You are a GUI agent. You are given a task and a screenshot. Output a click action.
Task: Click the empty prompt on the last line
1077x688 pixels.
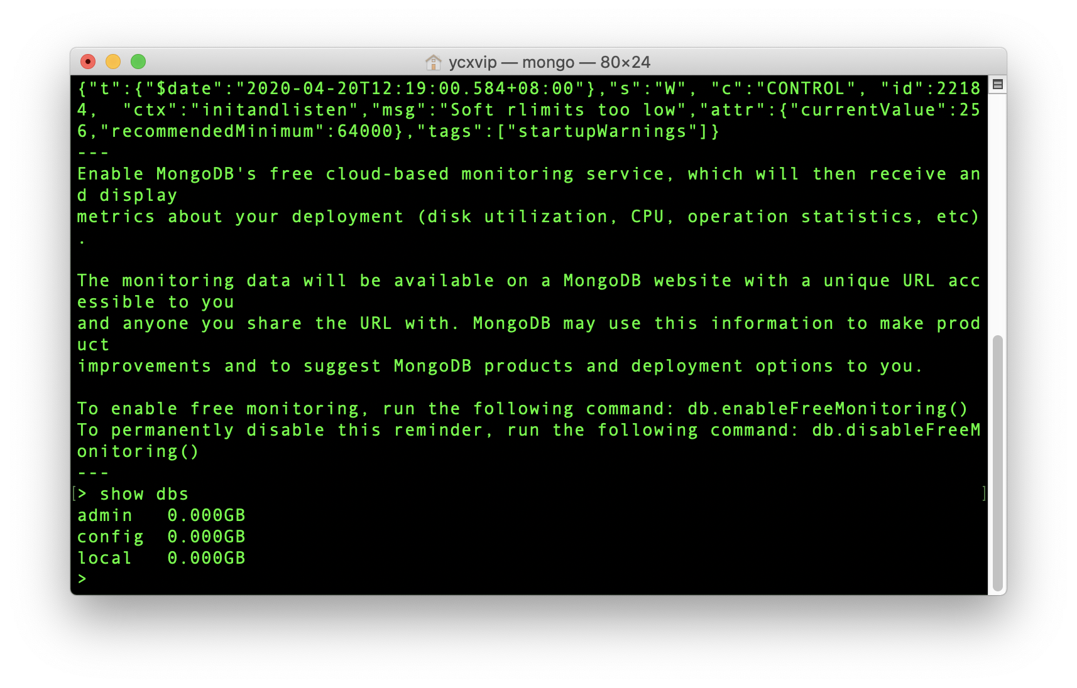click(x=82, y=579)
